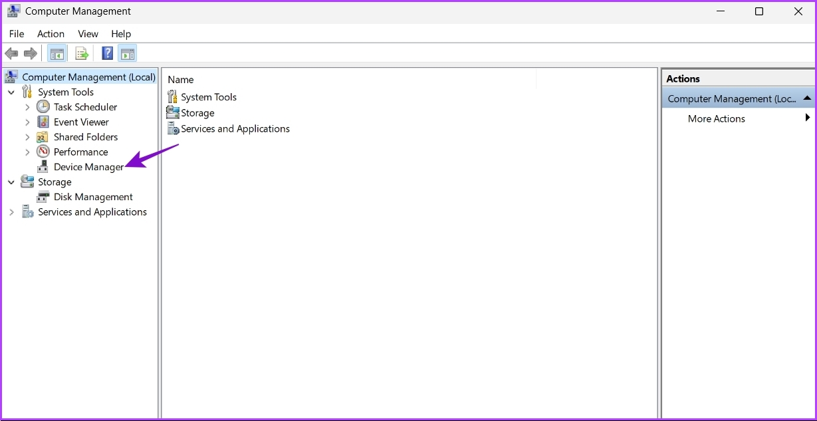Image resolution: width=817 pixels, height=421 pixels.
Task: Toggle the Show/Hide Console Tree toolbar icon
Action: [57, 53]
